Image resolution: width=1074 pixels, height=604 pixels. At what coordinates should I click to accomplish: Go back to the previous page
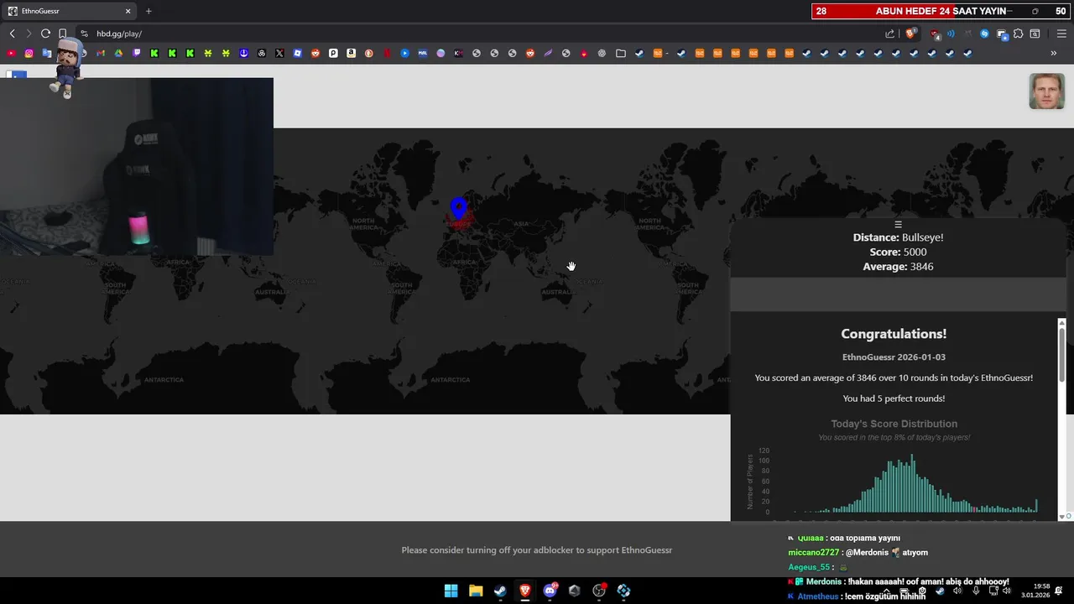(12, 34)
